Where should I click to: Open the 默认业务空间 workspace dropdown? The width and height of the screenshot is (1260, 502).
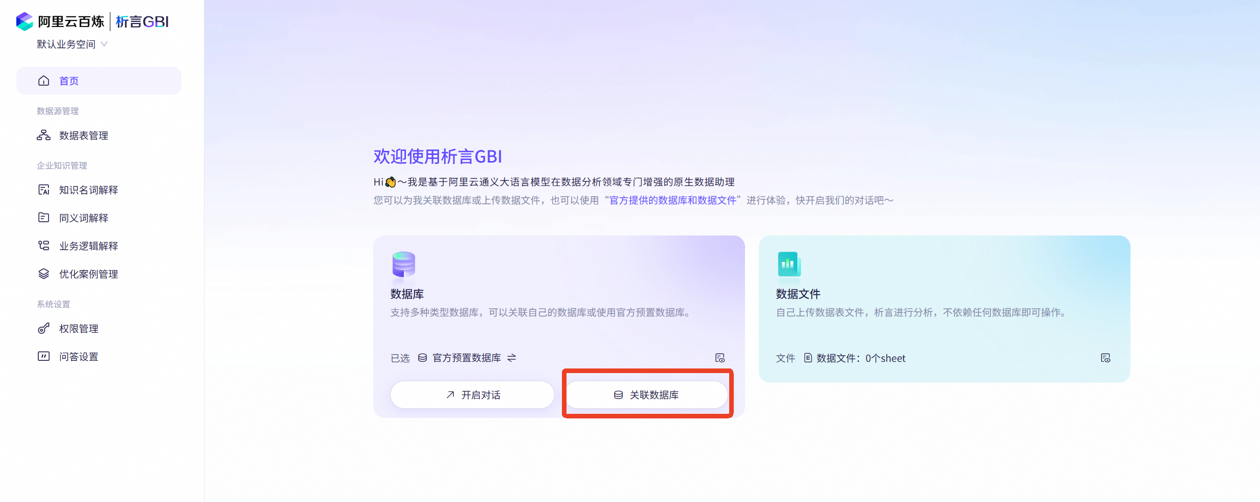tap(72, 44)
